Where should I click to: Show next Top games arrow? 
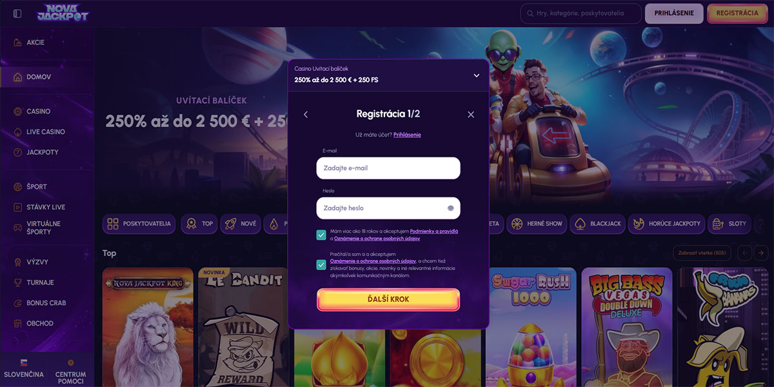[x=761, y=253]
